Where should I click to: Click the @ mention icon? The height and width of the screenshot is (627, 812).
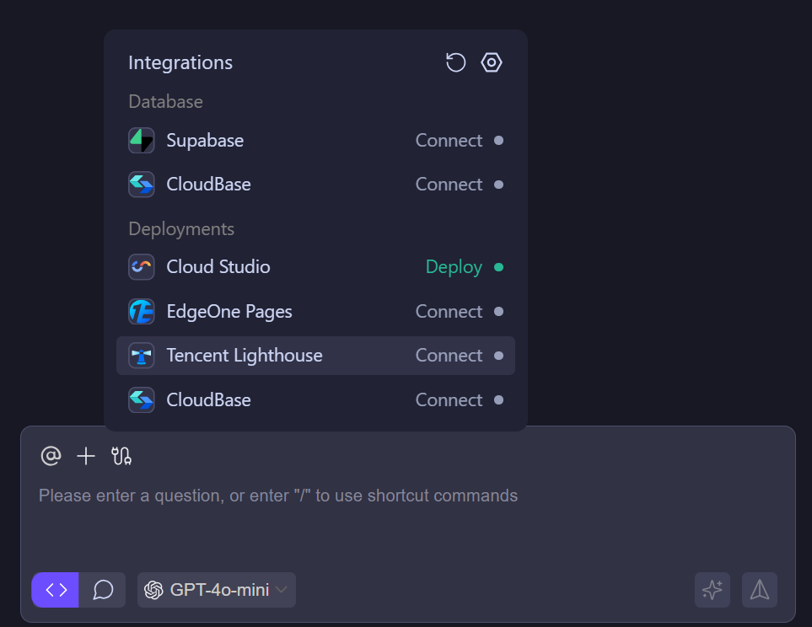pyautogui.click(x=51, y=456)
